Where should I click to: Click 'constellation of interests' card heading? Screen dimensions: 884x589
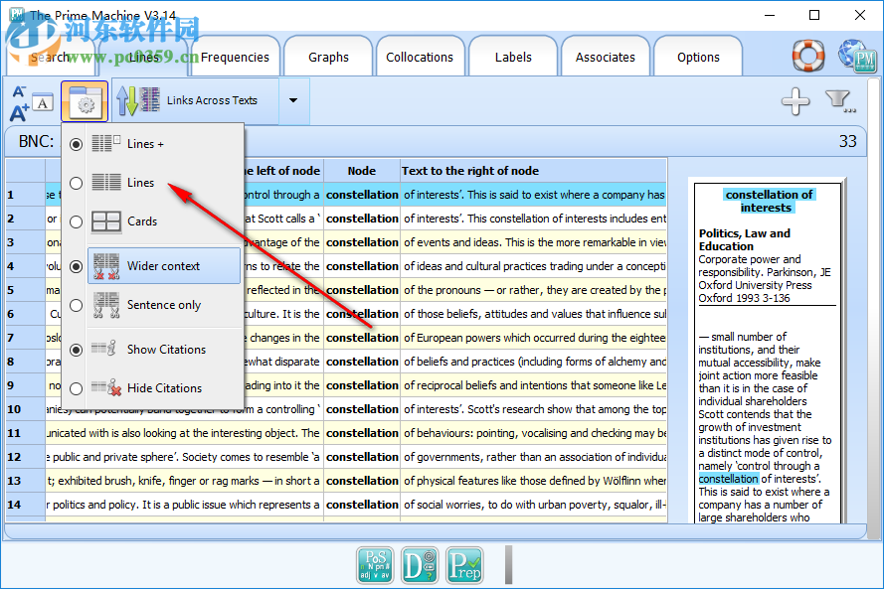pos(768,201)
